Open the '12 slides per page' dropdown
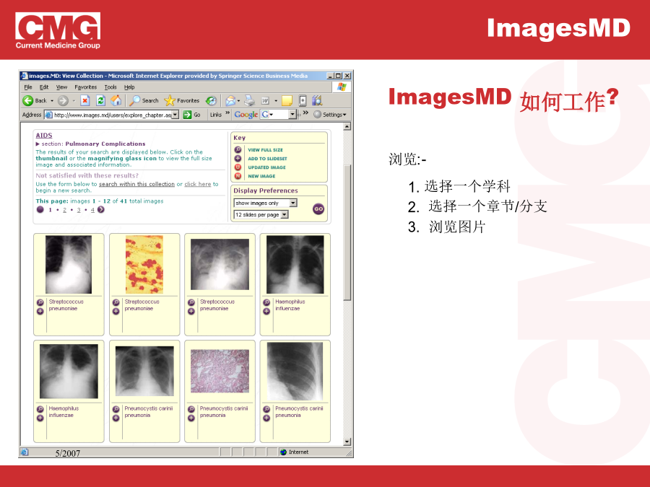 pos(285,214)
